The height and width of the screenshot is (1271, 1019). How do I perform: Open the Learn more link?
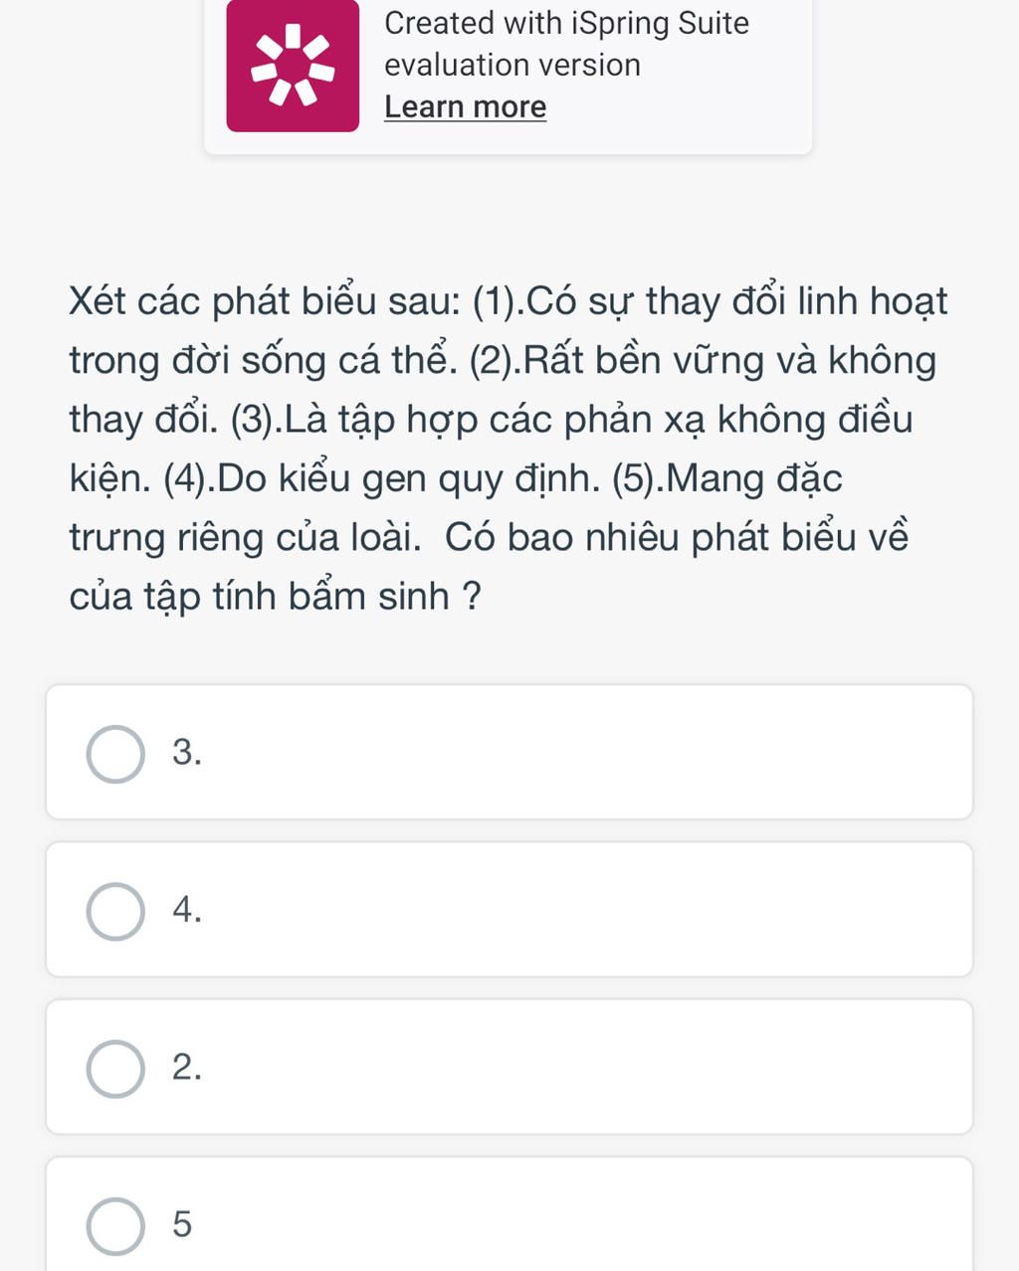tap(465, 106)
